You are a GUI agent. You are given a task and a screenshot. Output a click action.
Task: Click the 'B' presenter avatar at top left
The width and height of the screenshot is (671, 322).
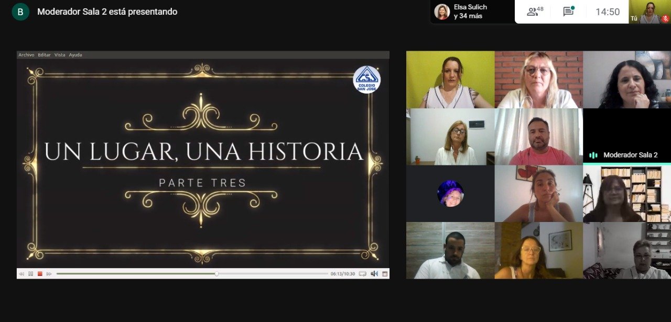click(x=20, y=12)
